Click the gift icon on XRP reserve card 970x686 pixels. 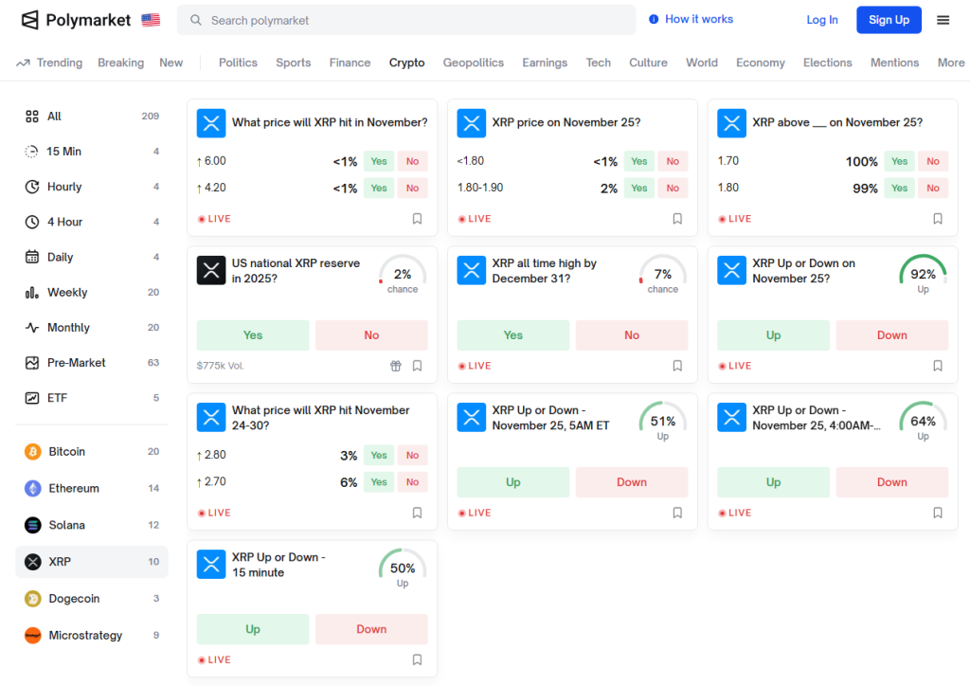[x=396, y=366]
